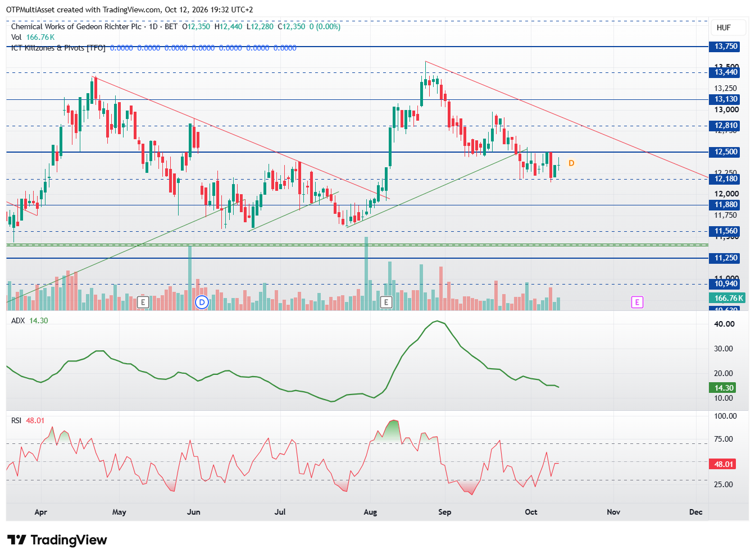Select the purple upcoming earnings E marker

(x=637, y=303)
